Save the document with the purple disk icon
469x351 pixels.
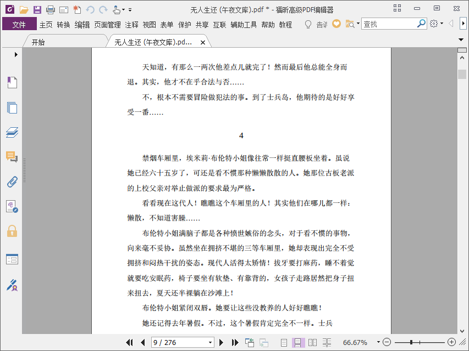coord(37,10)
